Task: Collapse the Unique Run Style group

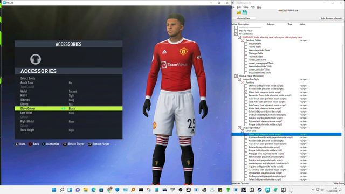Action: (239, 79)
